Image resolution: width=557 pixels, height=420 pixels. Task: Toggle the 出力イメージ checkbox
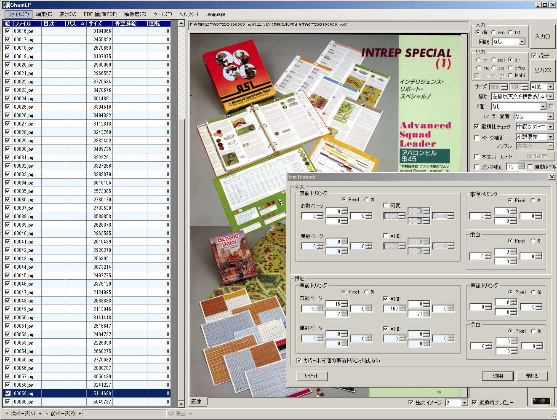(411, 403)
